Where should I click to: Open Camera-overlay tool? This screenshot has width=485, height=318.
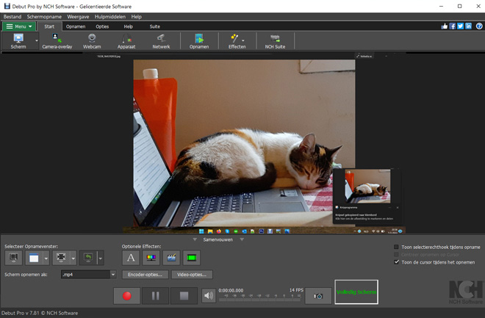(x=57, y=41)
